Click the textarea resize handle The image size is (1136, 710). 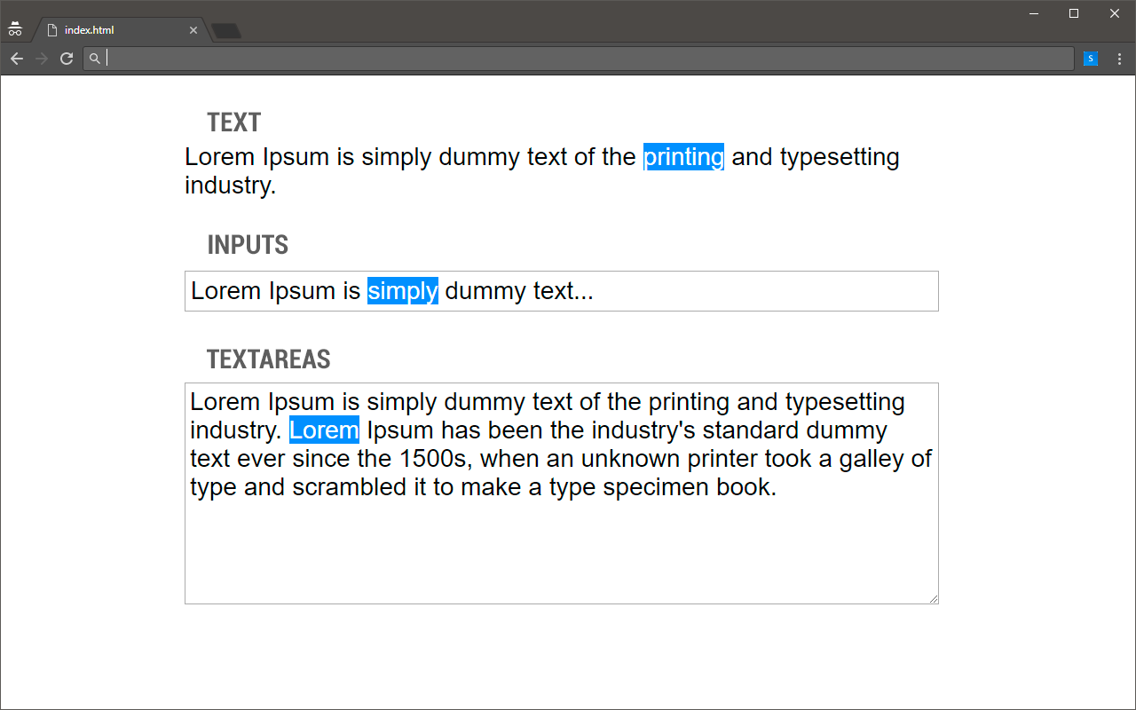point(934,599)
